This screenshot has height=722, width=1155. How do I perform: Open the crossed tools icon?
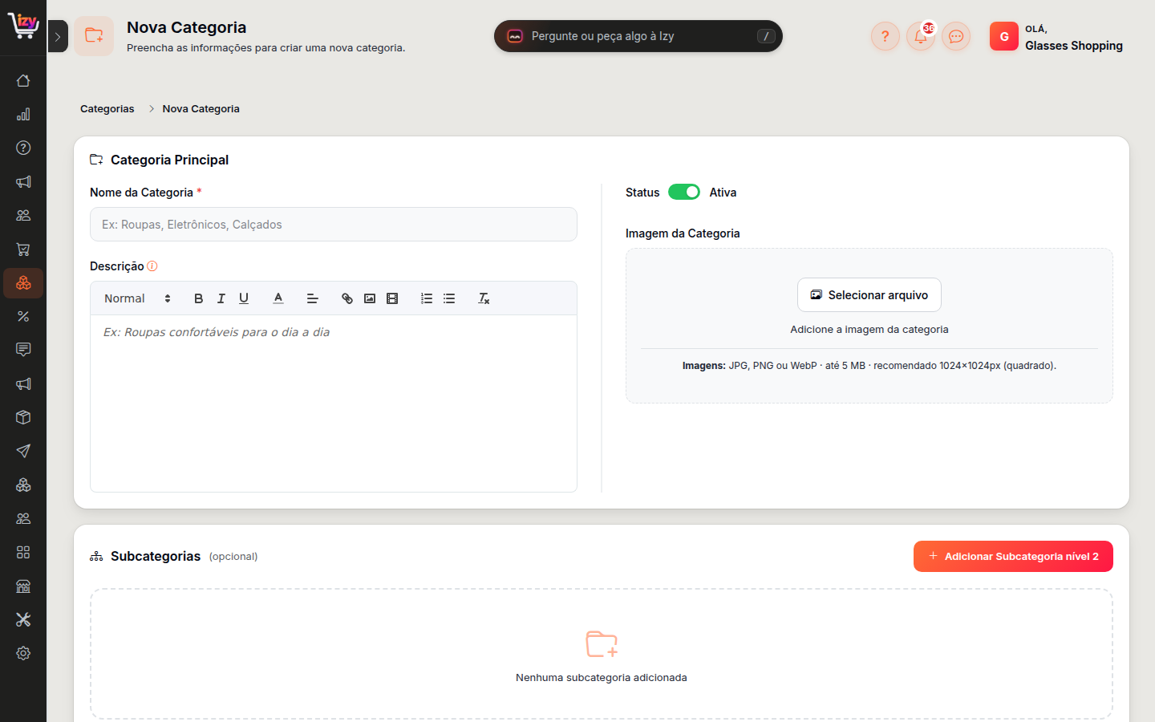23,619
